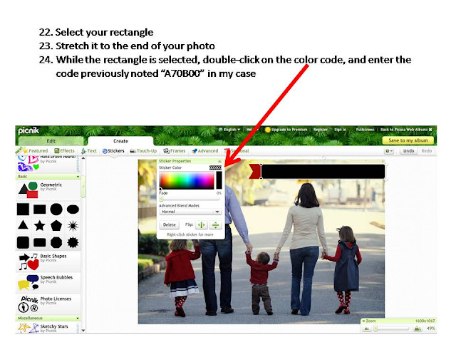456x342 pixels.
Task: Open the settings gear menu
Action: point(389,151)
